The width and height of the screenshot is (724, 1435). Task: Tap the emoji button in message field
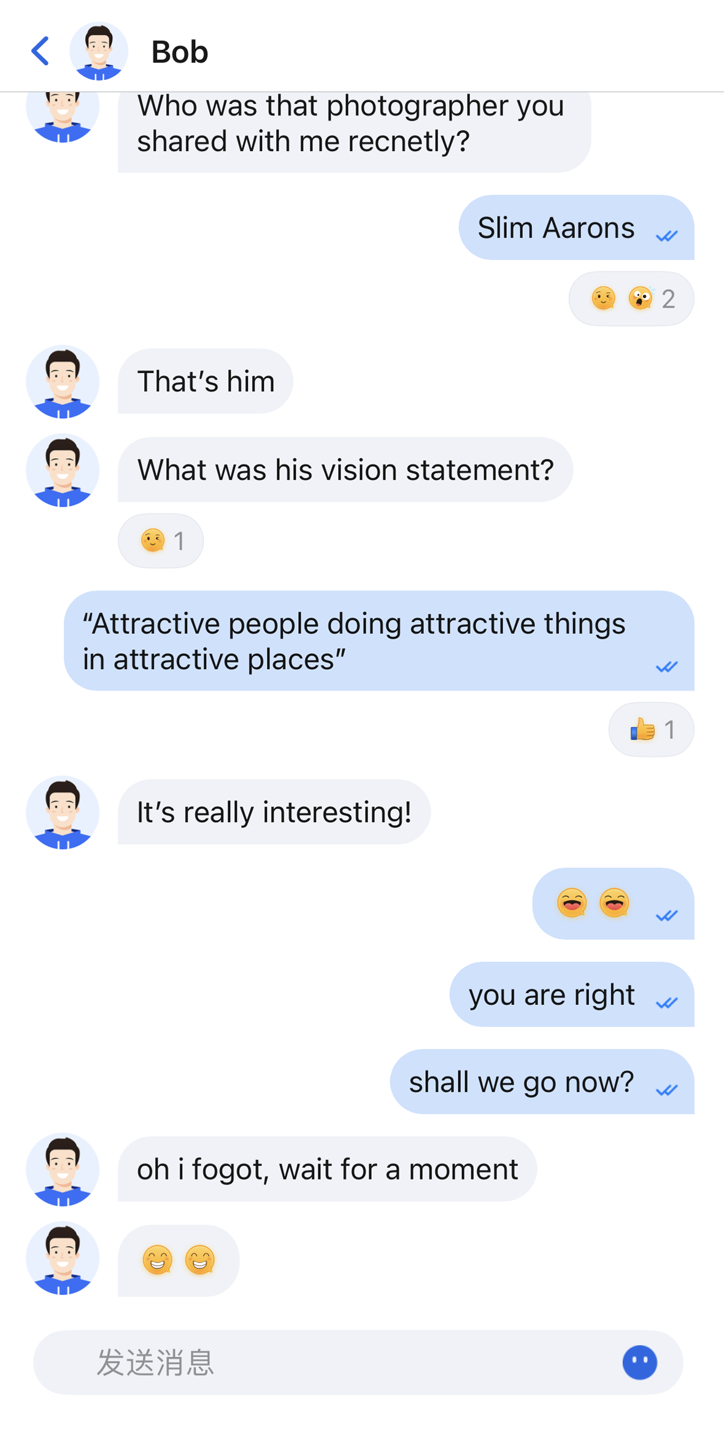(639, 1363)
